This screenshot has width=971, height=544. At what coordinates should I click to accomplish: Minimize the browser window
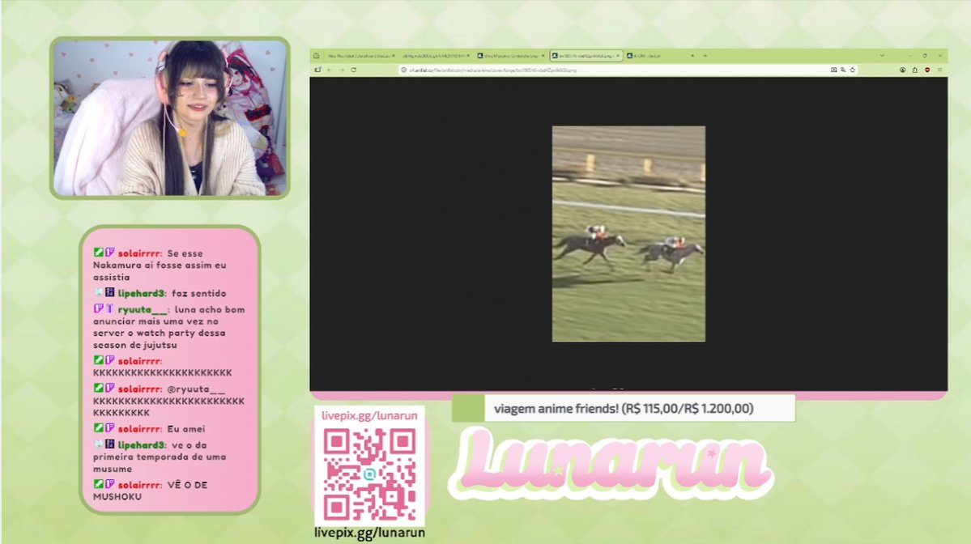[x=909, y=56]
